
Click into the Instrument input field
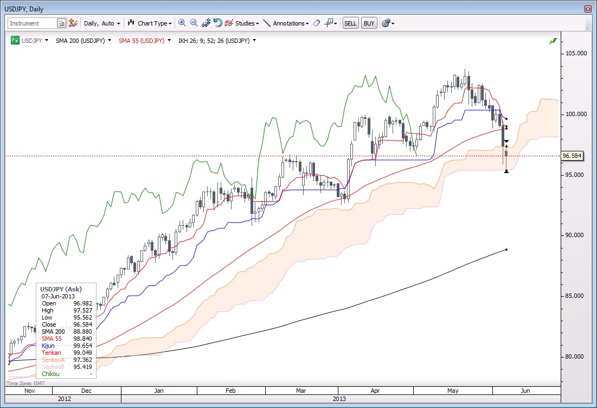[32, 23]
